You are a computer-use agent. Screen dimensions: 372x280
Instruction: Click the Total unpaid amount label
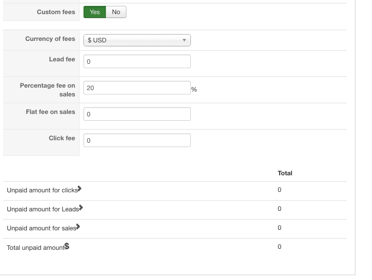click(x=35, y=248)
